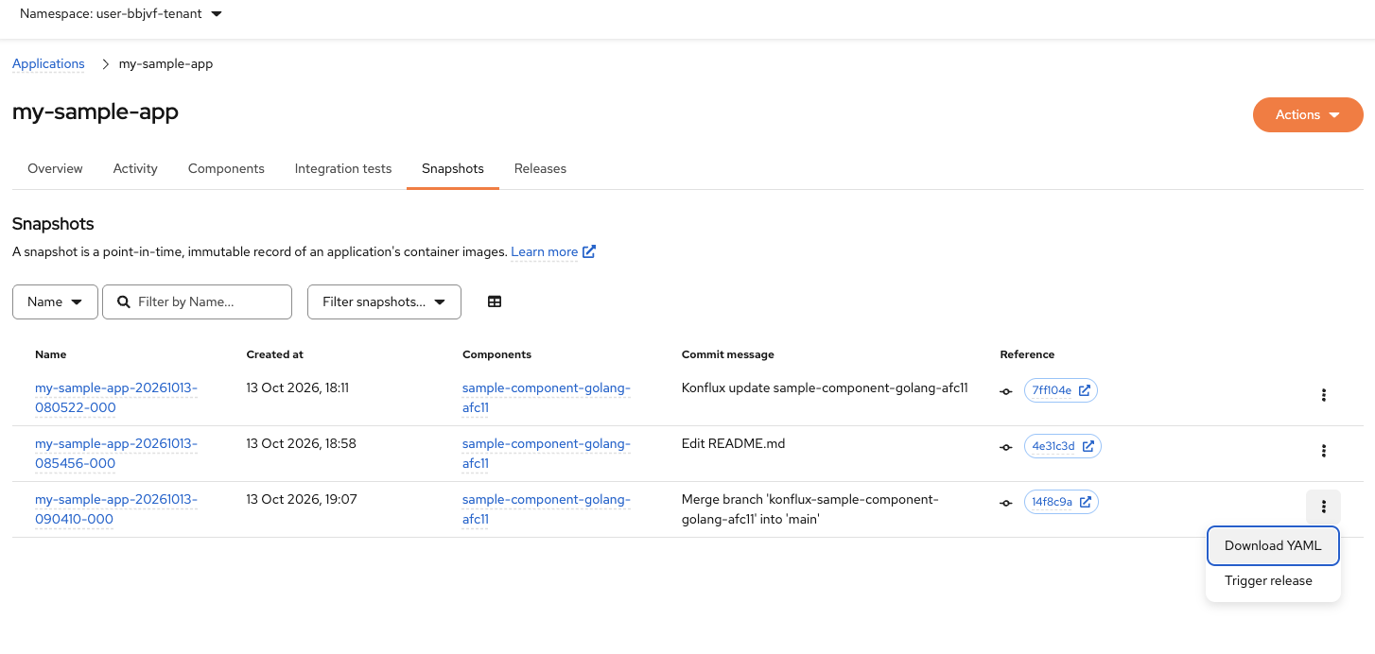Screen dimensions: 1375x654
Task: Choose Trigger release from the menu
Action: click(x=1273, y=580)
